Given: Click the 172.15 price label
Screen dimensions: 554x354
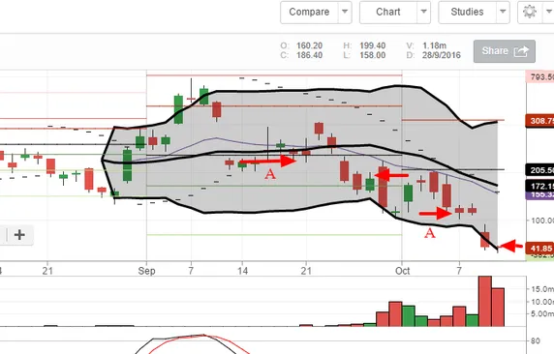Looking at the screenshot, I should pyautogui.click(x=539, y=186).
